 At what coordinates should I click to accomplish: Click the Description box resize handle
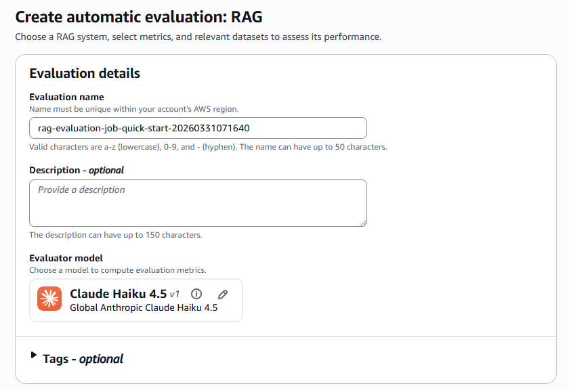[363, 223]
